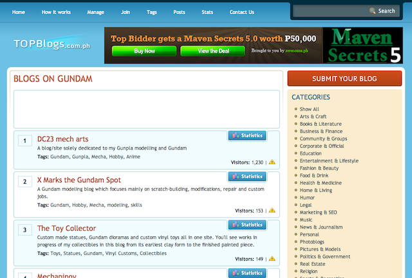Select the Legal category
The image size is (412, 278).
306,205
